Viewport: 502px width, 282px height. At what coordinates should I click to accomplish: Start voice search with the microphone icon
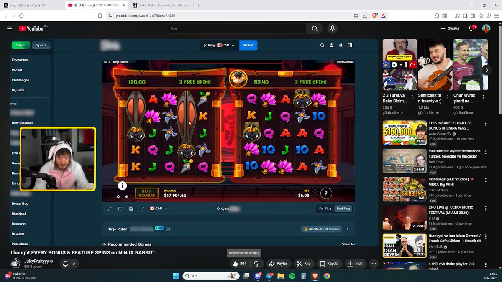[x=332, y=28]
